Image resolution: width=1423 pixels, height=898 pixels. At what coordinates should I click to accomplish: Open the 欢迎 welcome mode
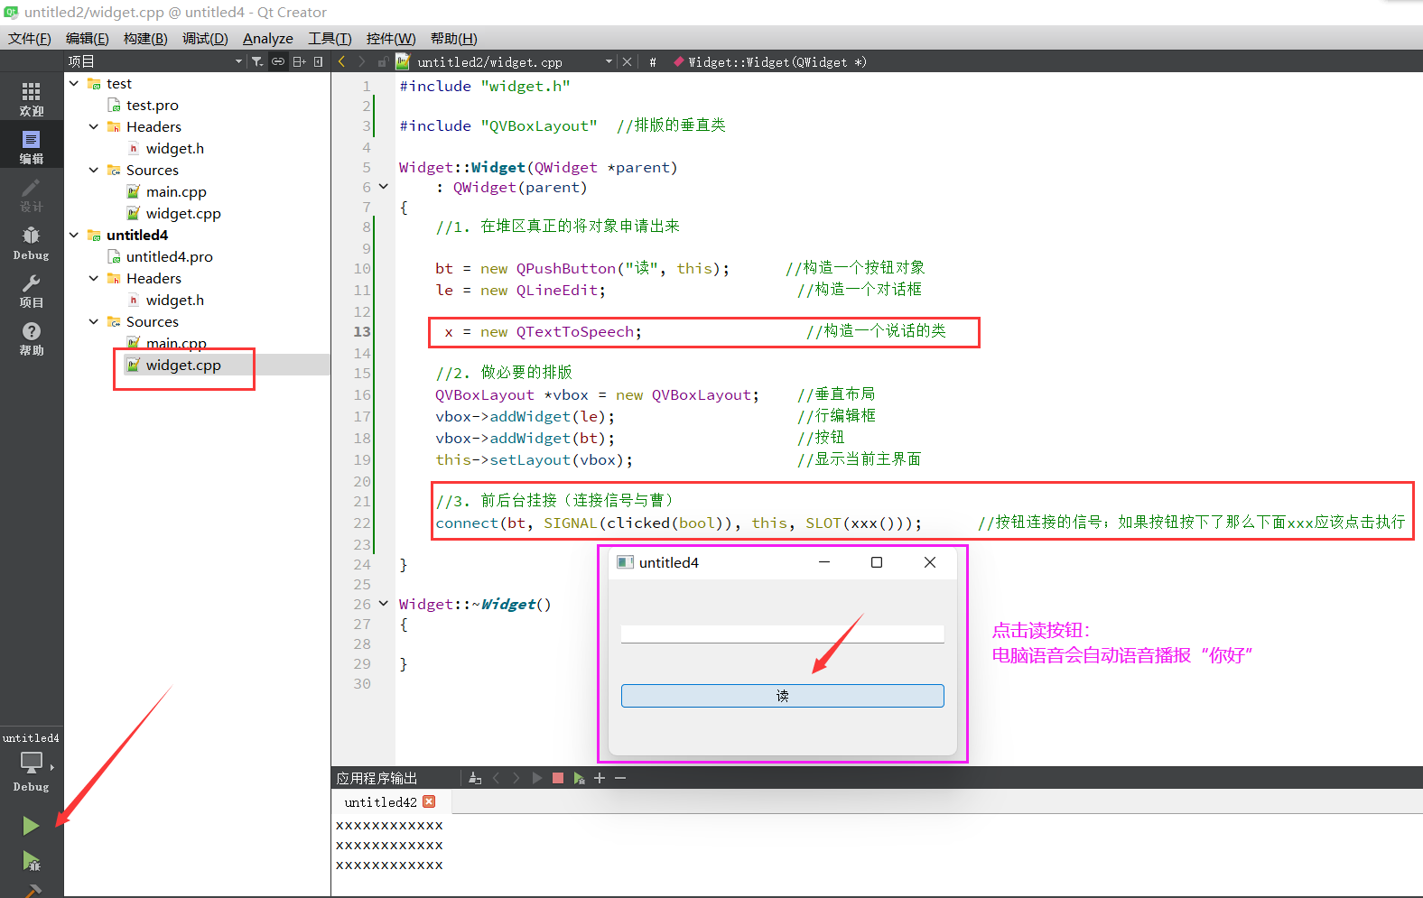32,98
